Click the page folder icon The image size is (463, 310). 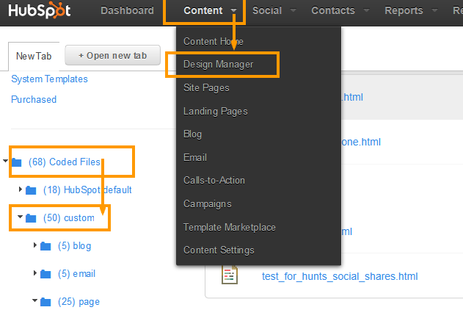click(x=45, y=302)
